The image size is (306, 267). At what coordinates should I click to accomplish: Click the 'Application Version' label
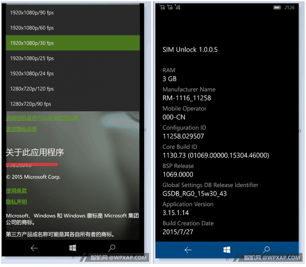[188, 204]
